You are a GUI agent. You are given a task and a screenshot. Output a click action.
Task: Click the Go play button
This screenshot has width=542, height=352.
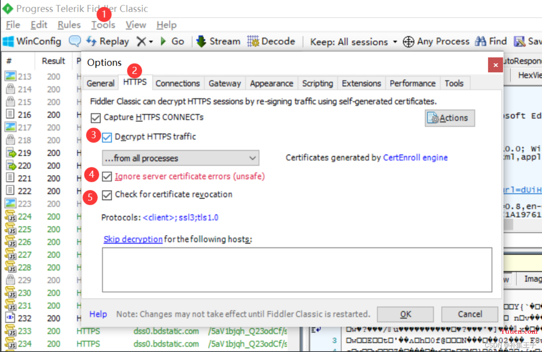click(173, 41)
